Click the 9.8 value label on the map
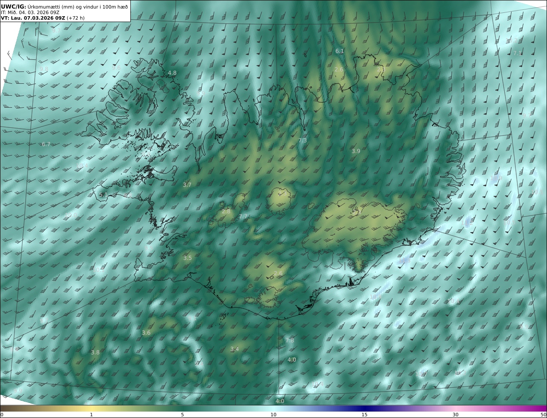 (x=44, y=69)
